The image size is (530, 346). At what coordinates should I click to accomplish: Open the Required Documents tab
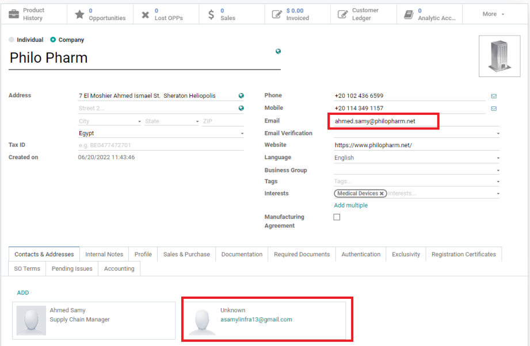[302, 254]
